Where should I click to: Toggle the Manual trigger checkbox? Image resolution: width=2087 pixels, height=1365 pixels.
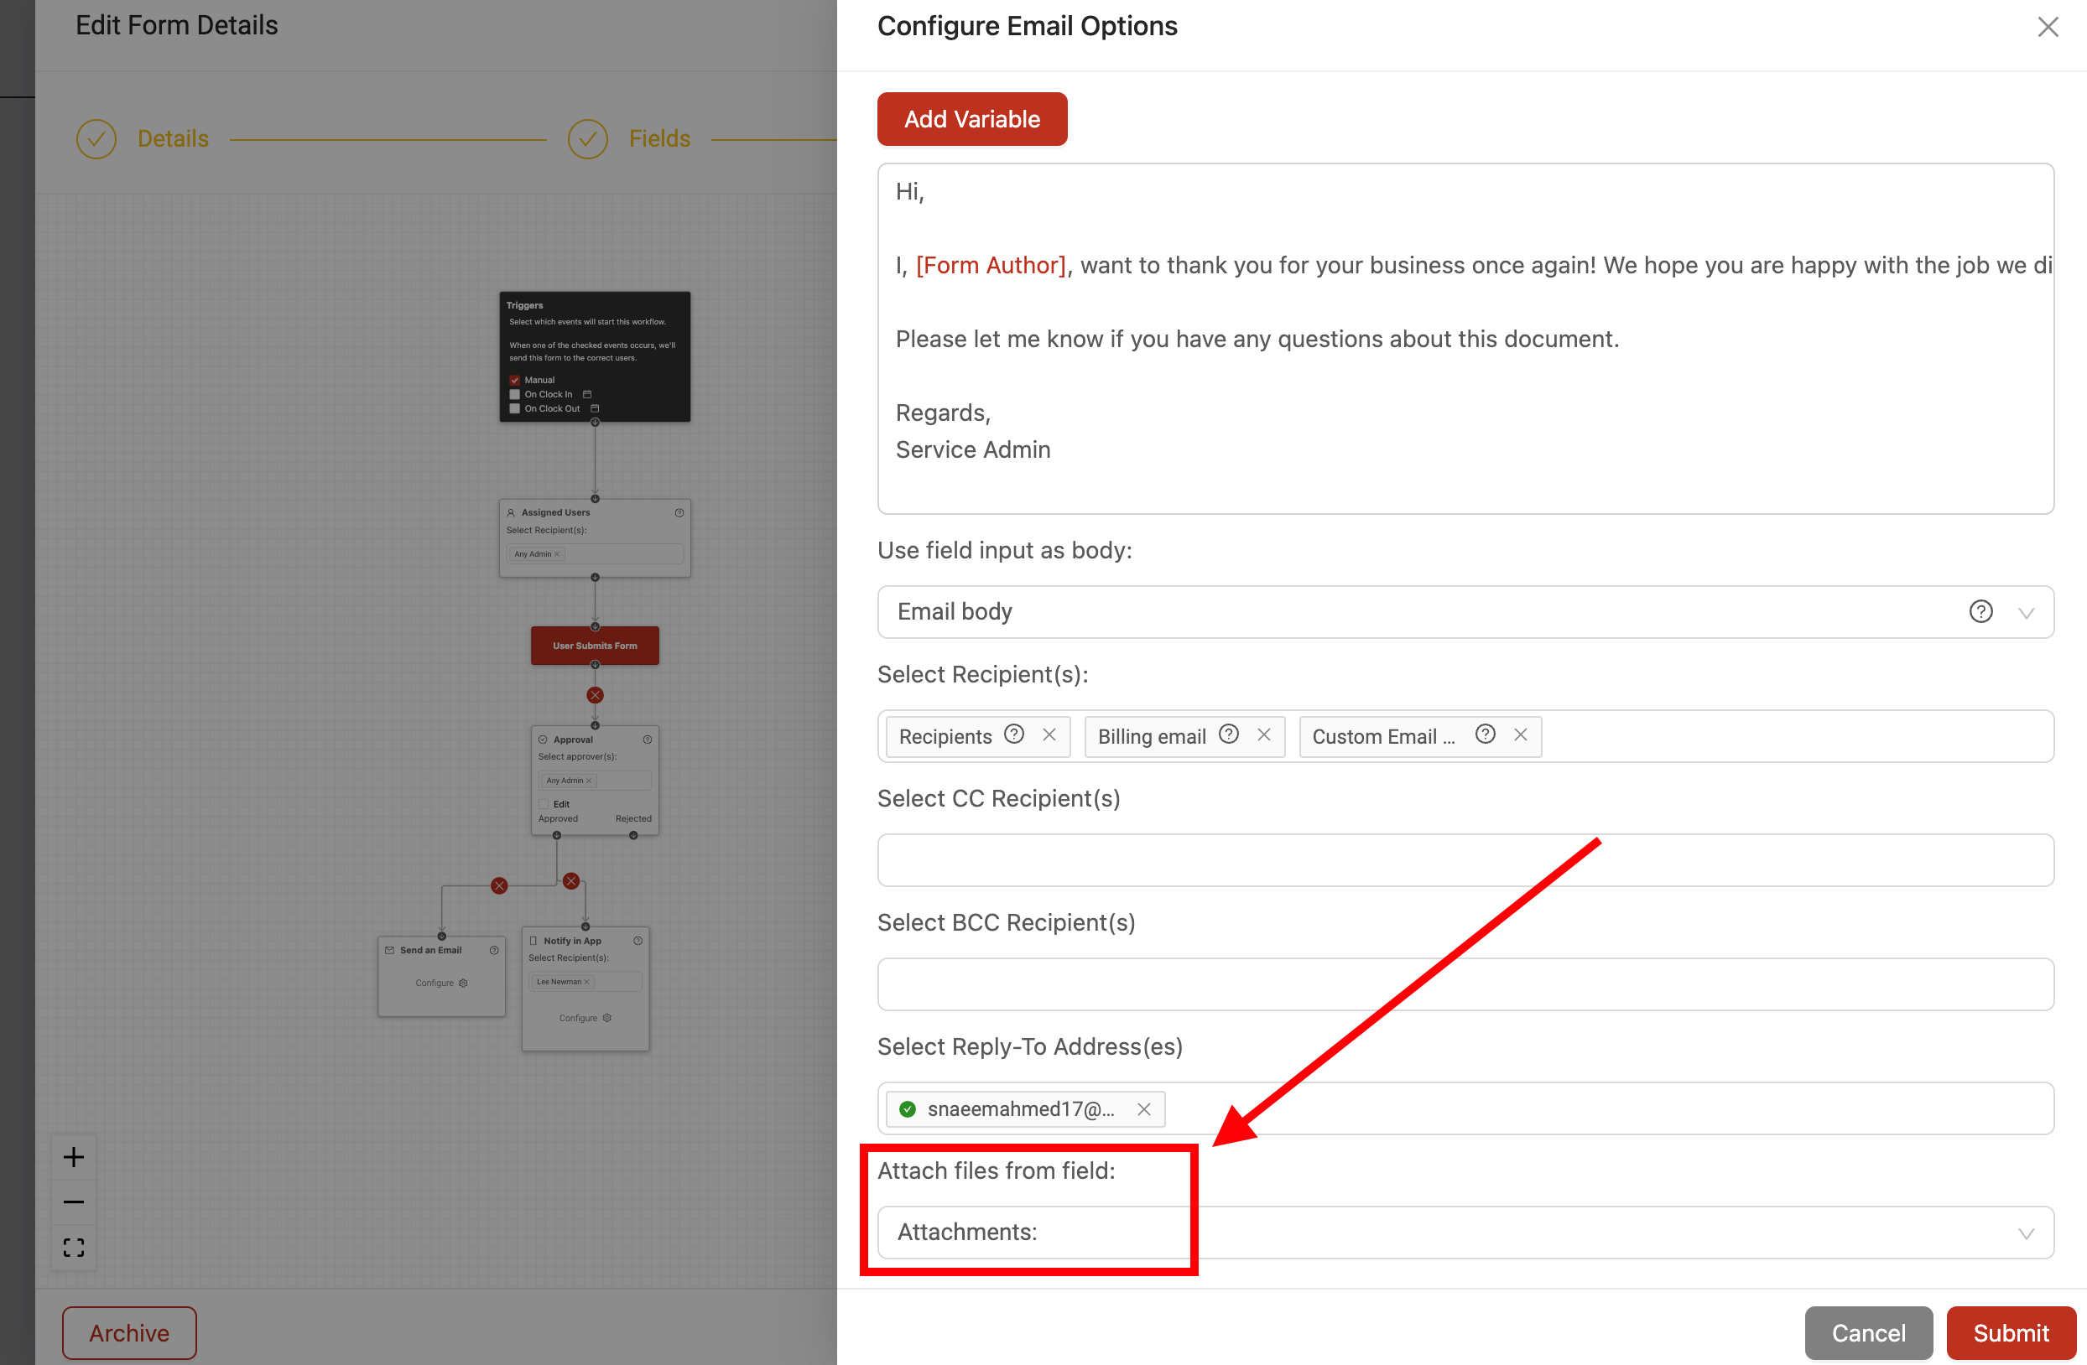point(515,380)
